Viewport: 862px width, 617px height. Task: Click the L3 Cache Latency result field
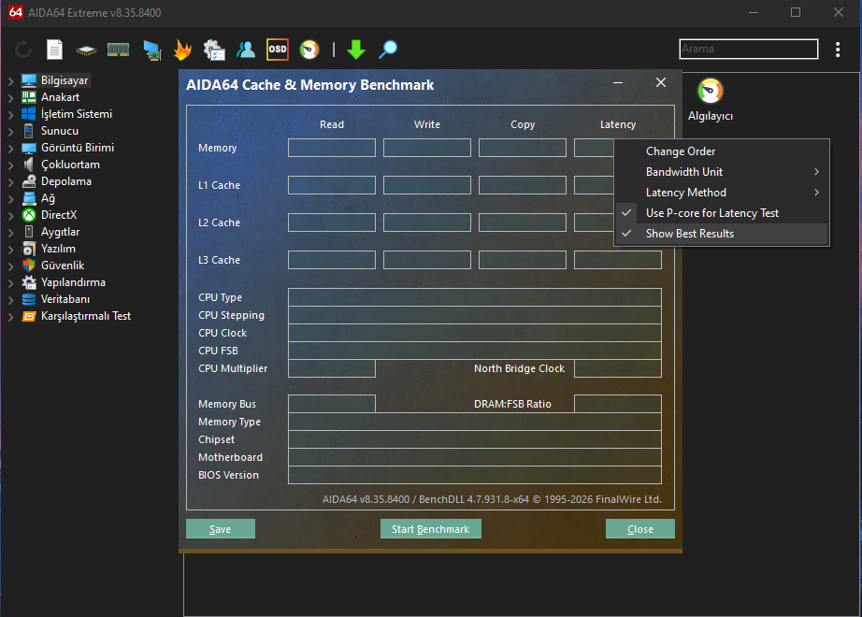[x=617, y=260]
